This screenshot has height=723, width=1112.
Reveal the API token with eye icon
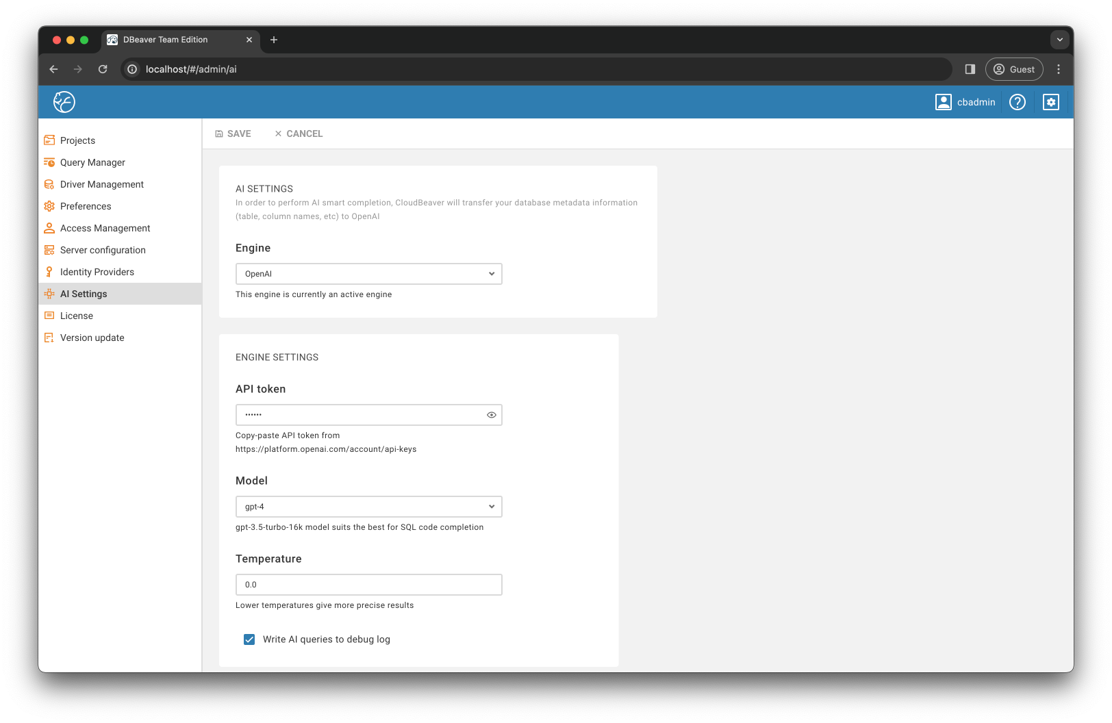tap(492, 415)
